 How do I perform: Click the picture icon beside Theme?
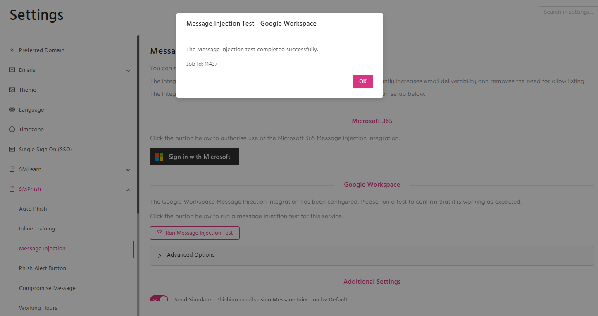pyautogui.click(x=12, y=90)
